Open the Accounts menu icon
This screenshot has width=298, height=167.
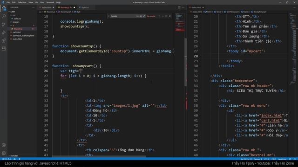4,145
